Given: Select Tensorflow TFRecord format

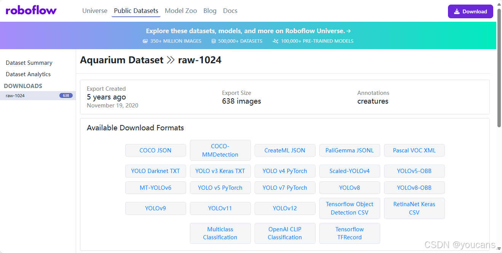Looking at the screenshot, I should [x=350, y=233].
